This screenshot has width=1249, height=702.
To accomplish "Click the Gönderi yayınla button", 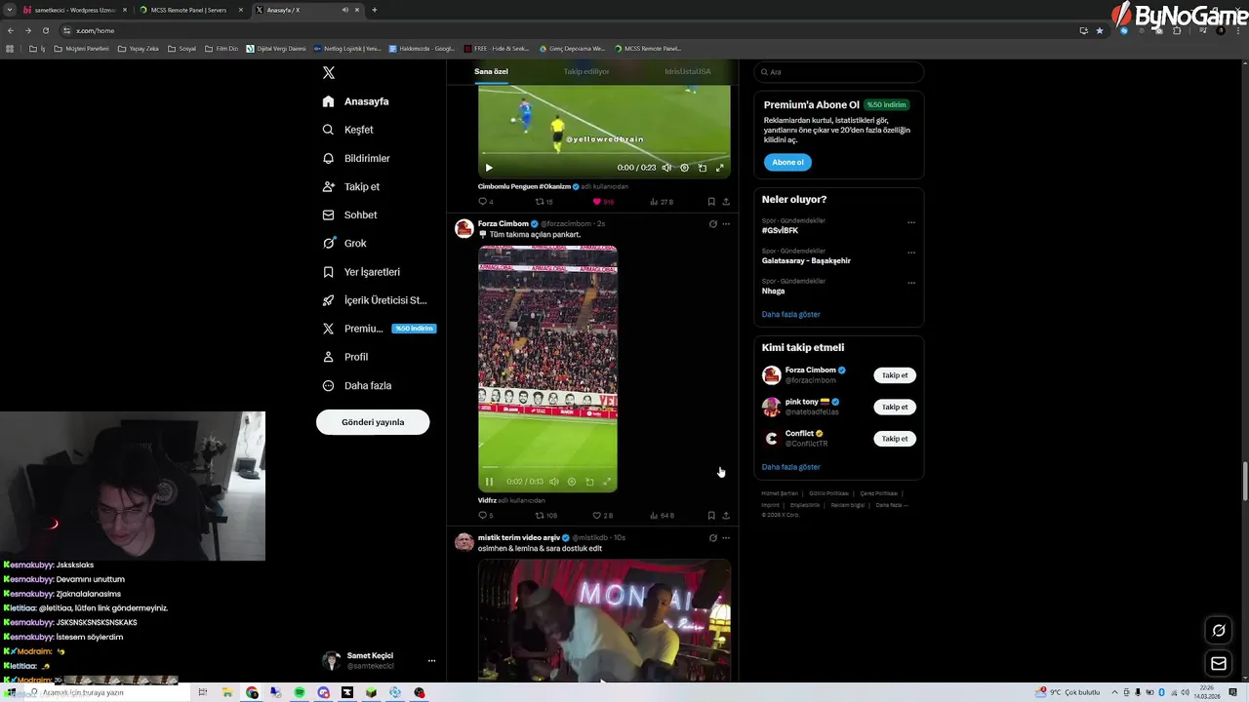I will click(373, 422).
